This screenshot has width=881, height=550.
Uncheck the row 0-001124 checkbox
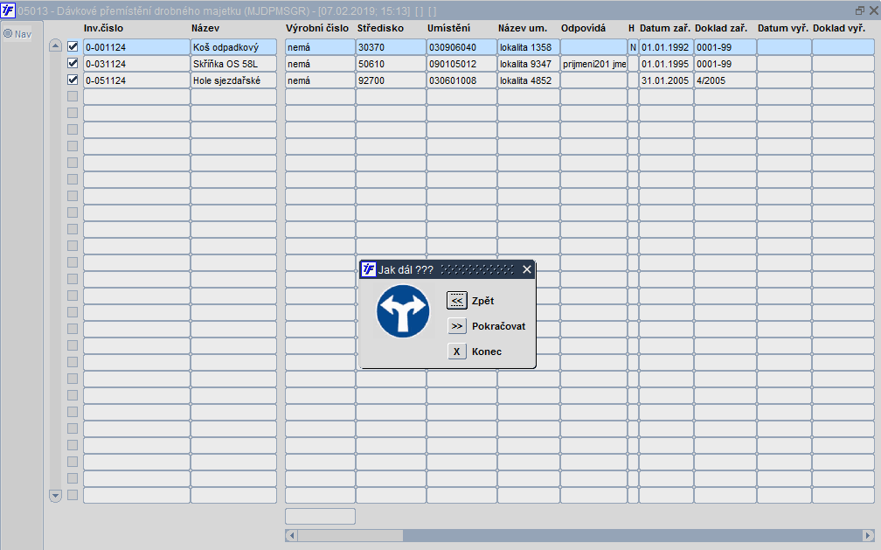point(73,46)
